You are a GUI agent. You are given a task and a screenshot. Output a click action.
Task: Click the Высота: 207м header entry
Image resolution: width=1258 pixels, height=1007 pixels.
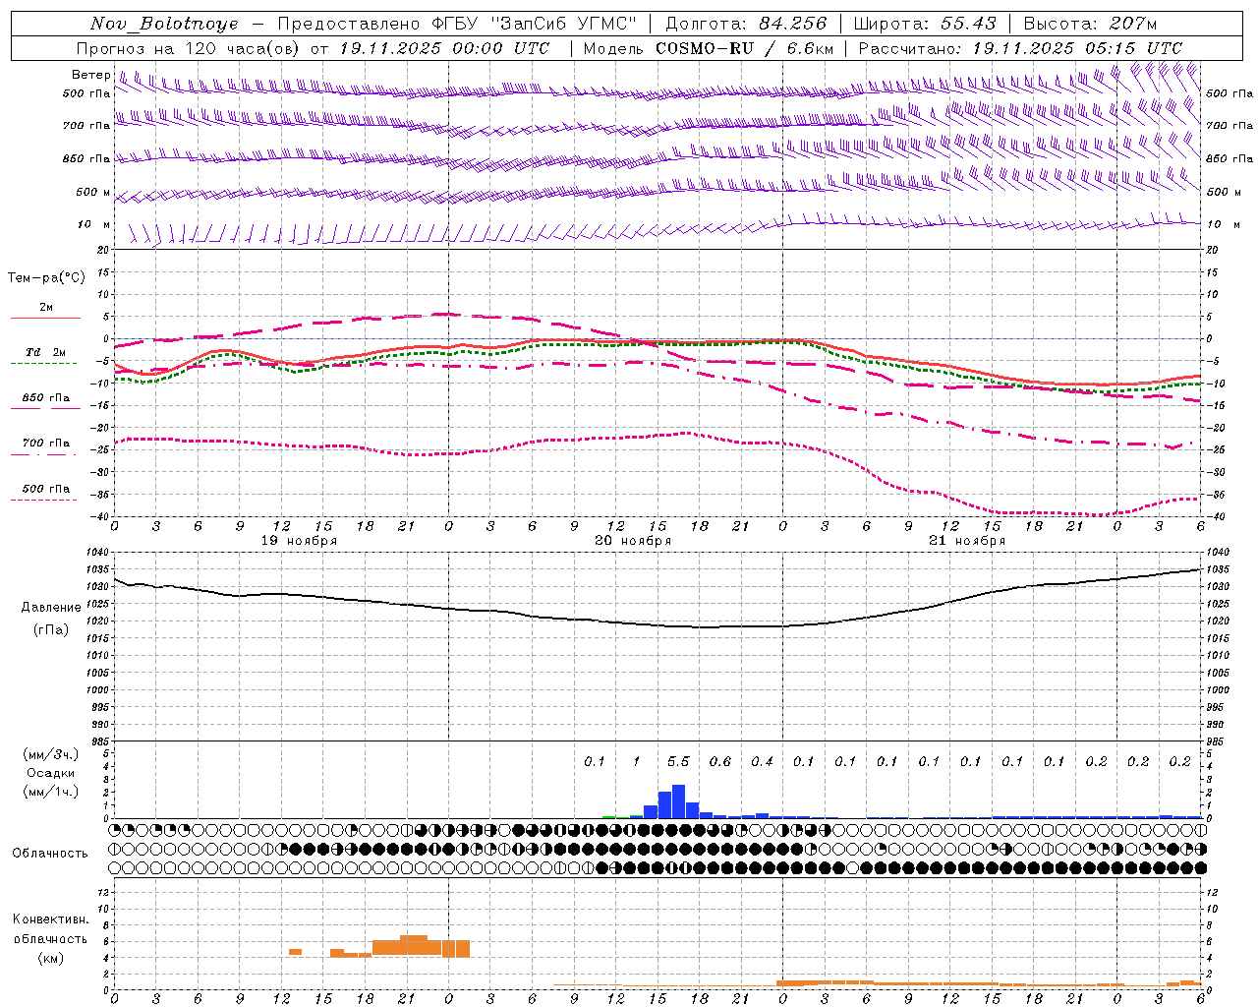click(1090, 24)
